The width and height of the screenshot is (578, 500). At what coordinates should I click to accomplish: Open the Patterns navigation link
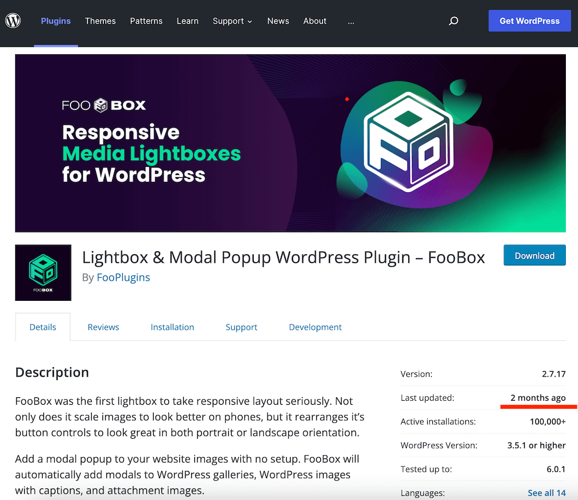click(x=146, y=21)
